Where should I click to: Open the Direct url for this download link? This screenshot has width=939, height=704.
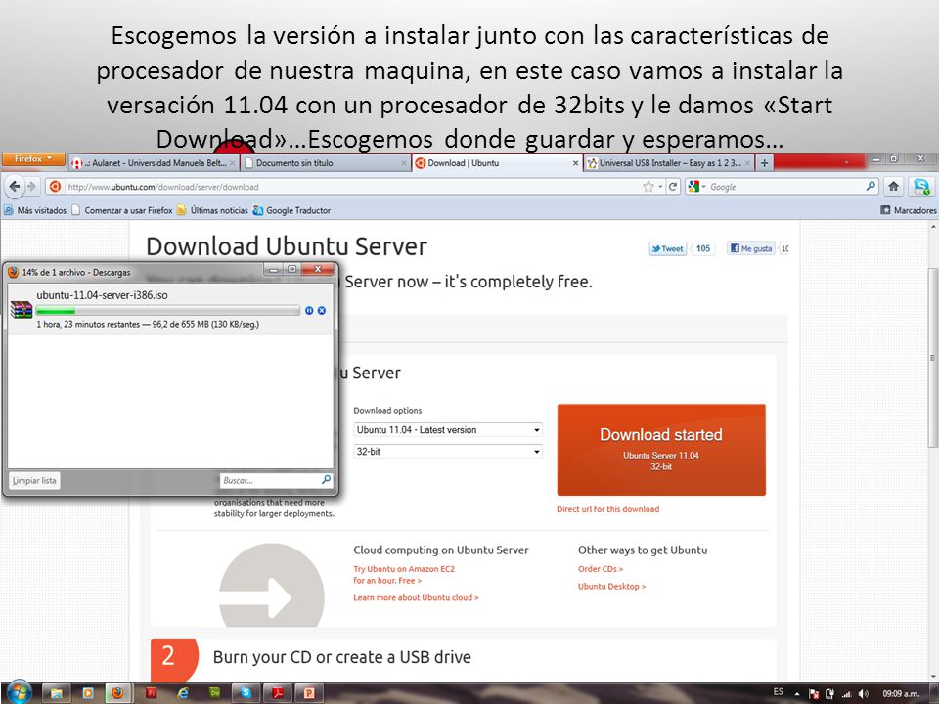pos(607,509)
